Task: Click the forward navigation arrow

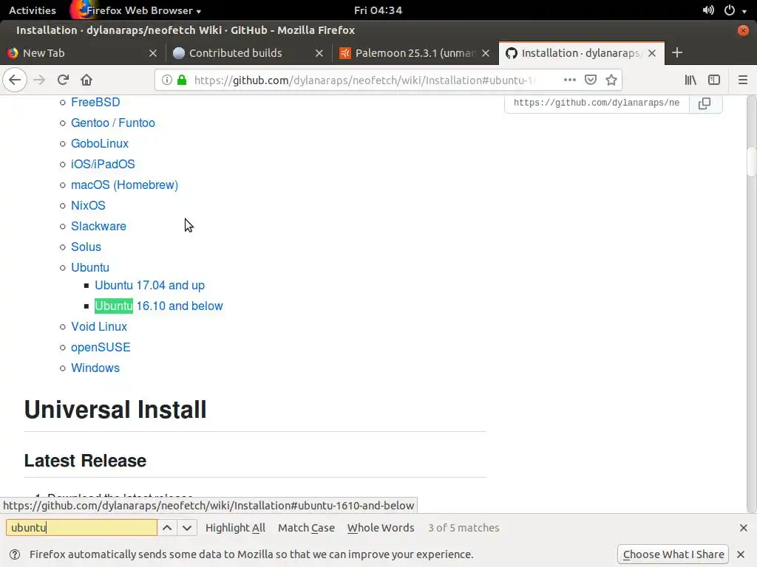Action: 39,80
